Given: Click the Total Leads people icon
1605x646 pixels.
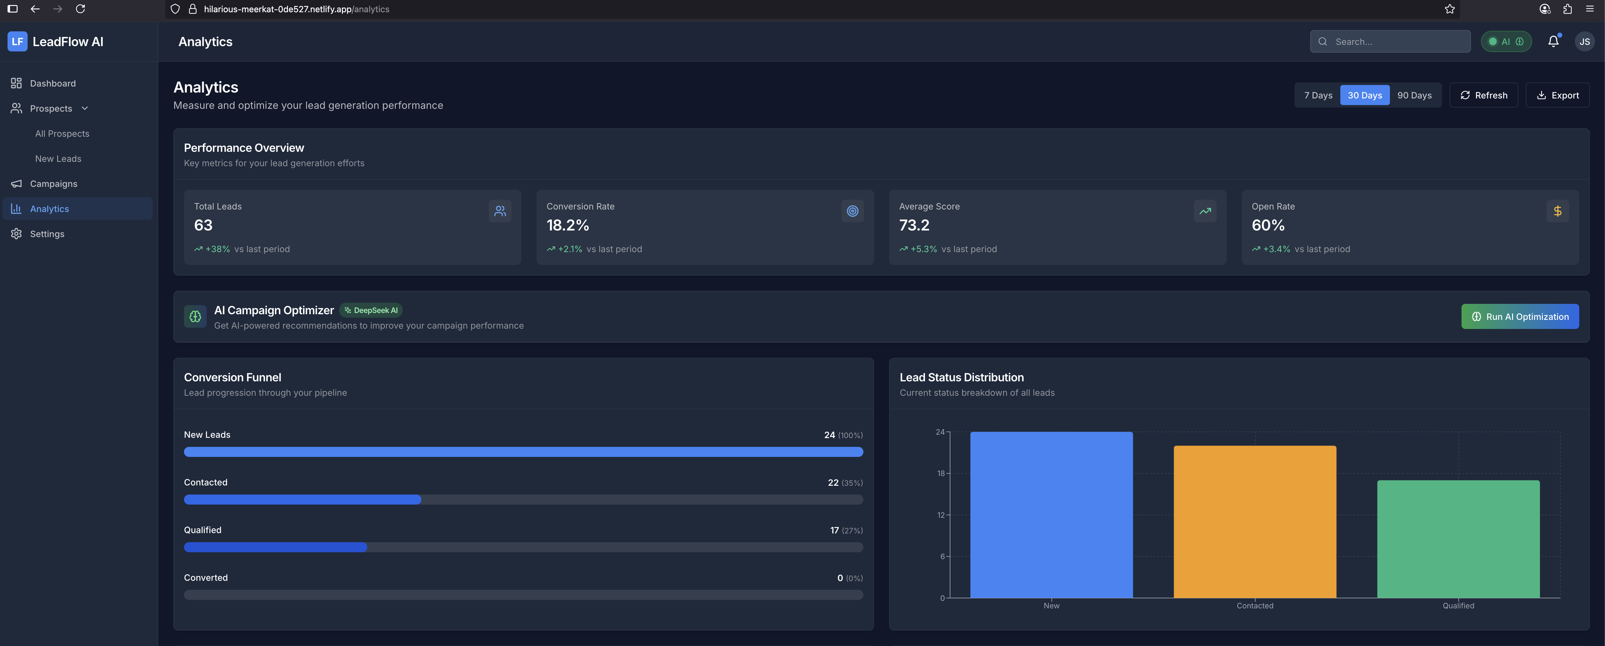Looking at the screenshot, I should pos(500,211).
